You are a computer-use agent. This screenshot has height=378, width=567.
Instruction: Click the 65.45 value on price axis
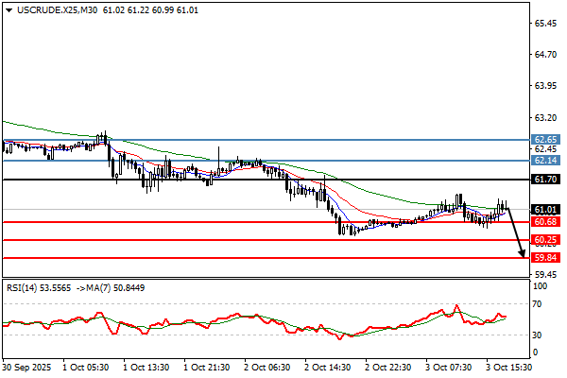click(x=545, y=25)
